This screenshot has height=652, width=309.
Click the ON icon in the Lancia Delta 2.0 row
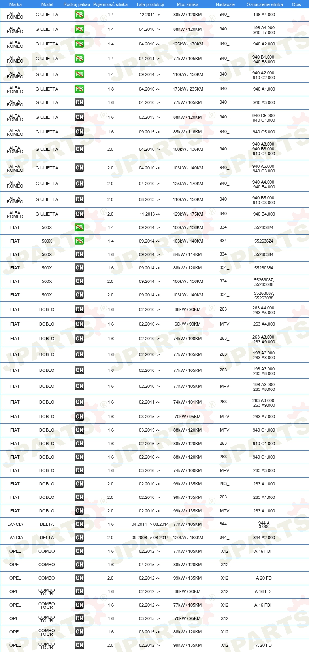tap(79, 538)
